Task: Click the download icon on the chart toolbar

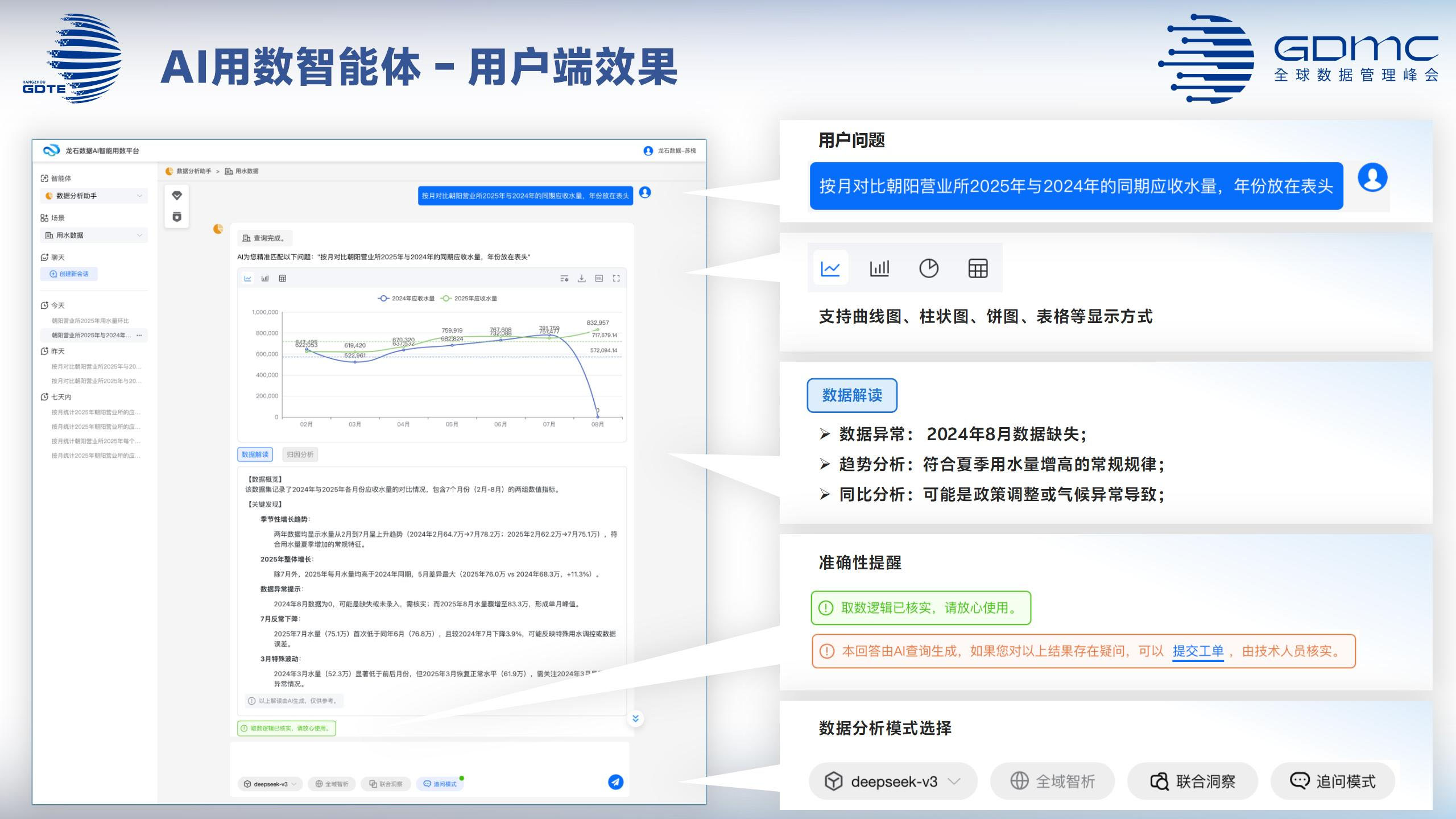Action: click(x=581, y=278)
